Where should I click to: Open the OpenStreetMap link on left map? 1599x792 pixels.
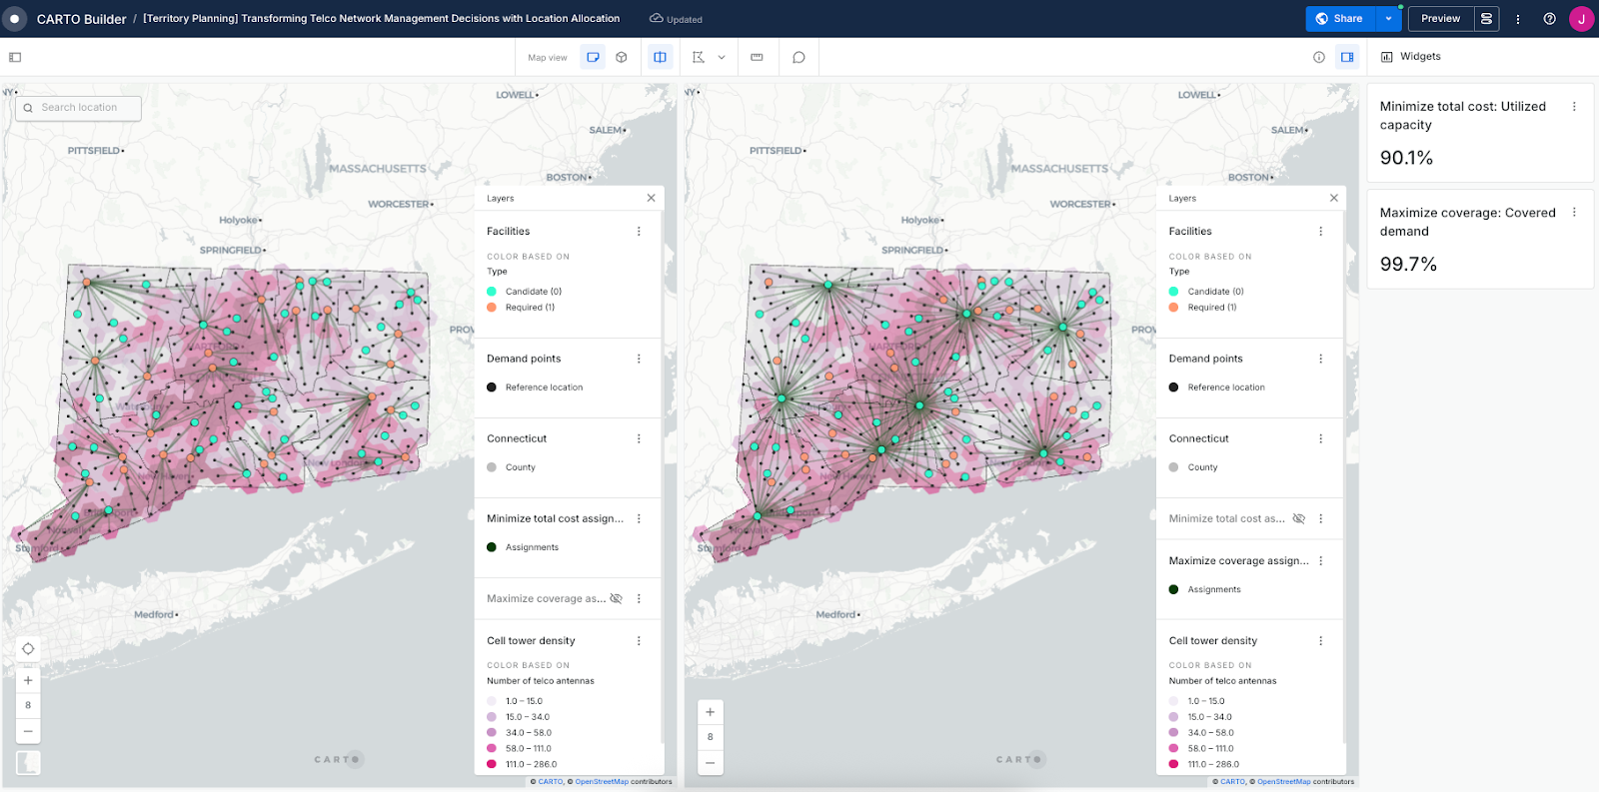602,782
